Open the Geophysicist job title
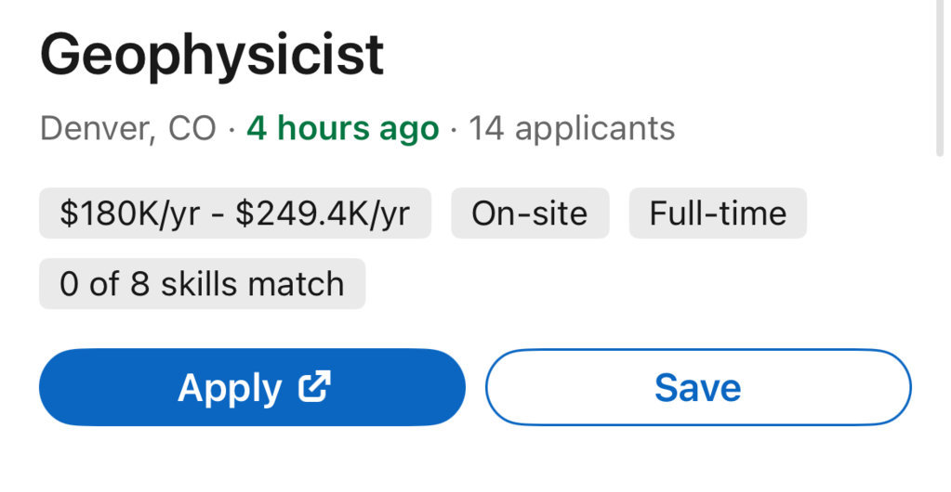Image resolution: width=951 pixels, height=492 pixels. click(212, 55)
